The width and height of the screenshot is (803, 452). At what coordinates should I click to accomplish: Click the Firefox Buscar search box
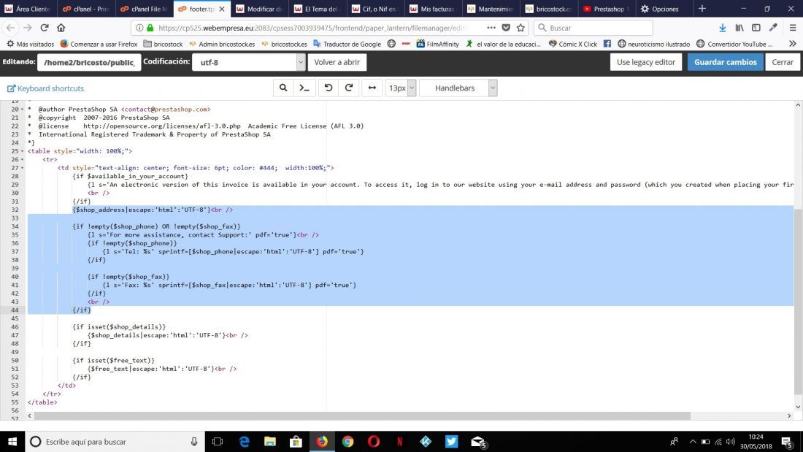593,28
